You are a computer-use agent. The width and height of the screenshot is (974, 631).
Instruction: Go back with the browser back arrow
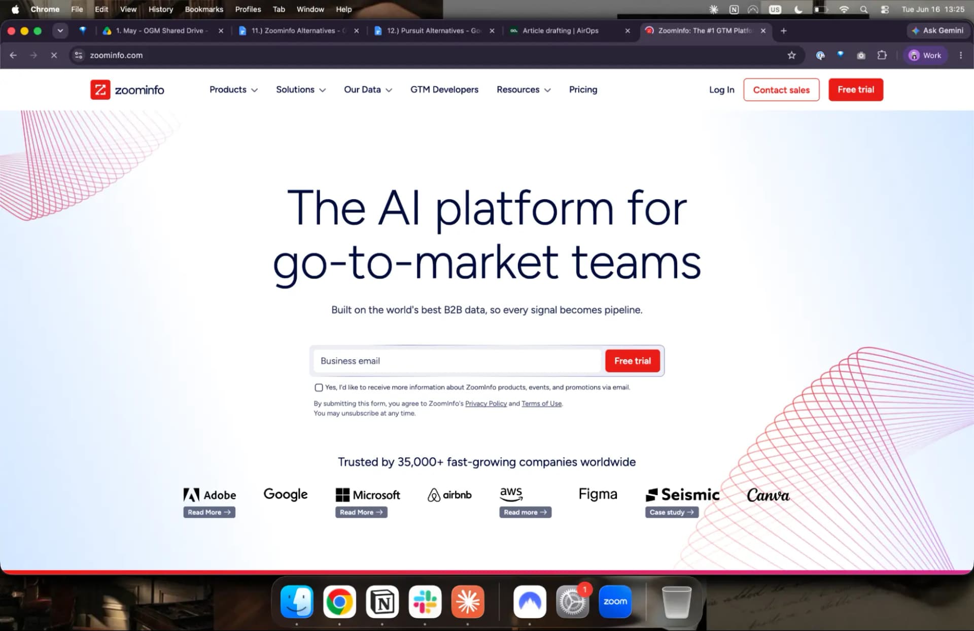pyautogui.click(x=13, y=55)
